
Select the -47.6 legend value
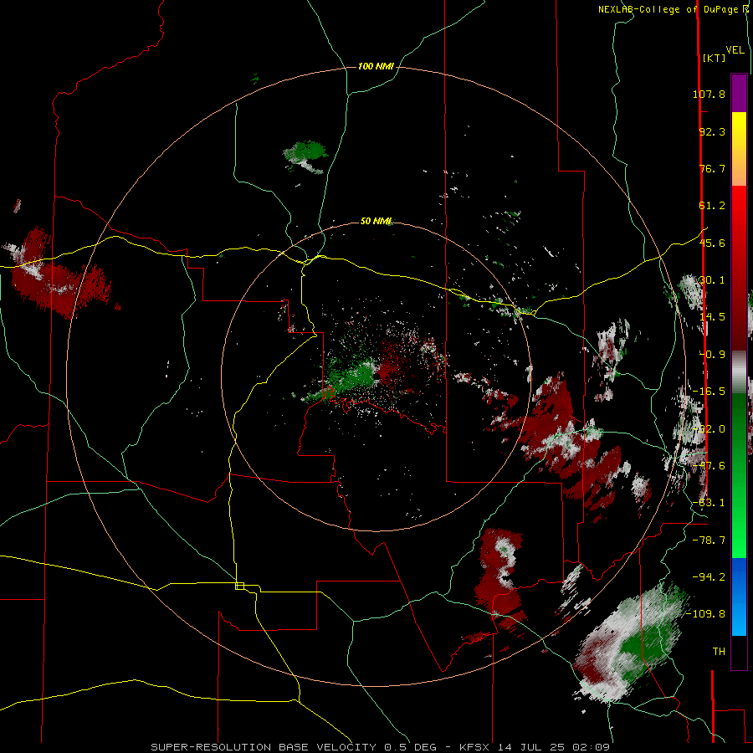pyautogui.click(x=709, y=466)
